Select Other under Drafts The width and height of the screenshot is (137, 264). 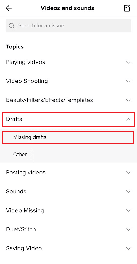[68, 154]
